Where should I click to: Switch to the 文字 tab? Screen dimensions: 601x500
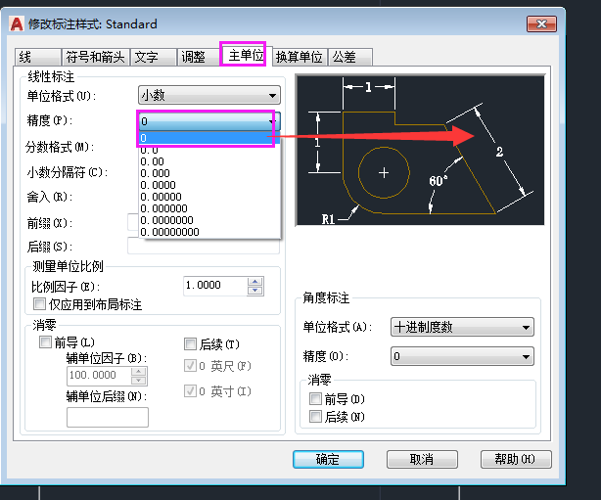pyautogui.click(x=154, y=57)
